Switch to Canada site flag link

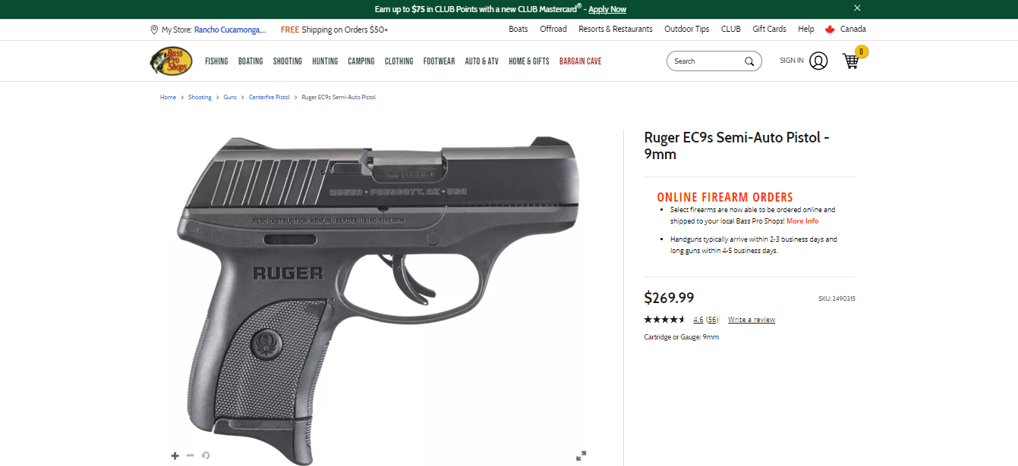(846, 30)
